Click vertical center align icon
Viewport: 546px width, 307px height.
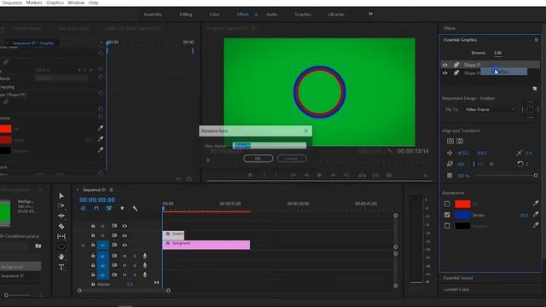[450, 141]
